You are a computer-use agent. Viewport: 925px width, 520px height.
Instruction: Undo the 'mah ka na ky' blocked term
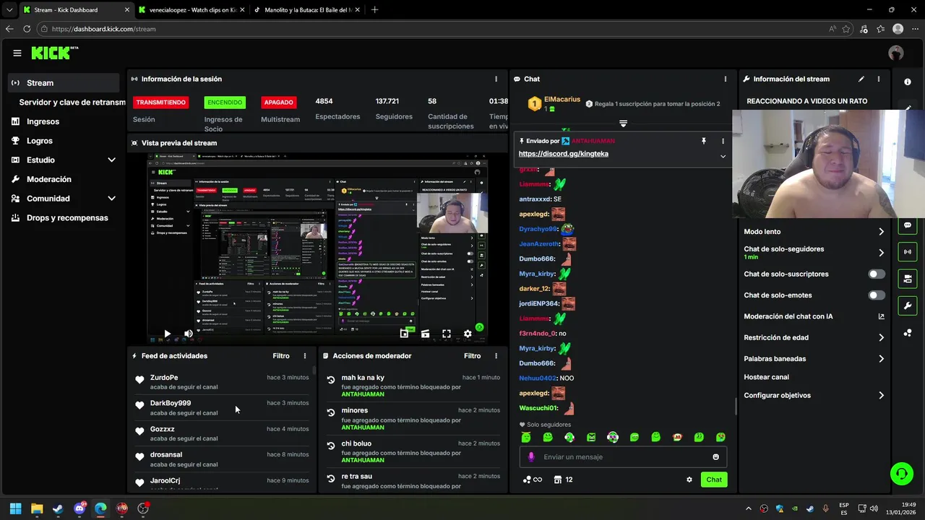click(x=331, y=380)
